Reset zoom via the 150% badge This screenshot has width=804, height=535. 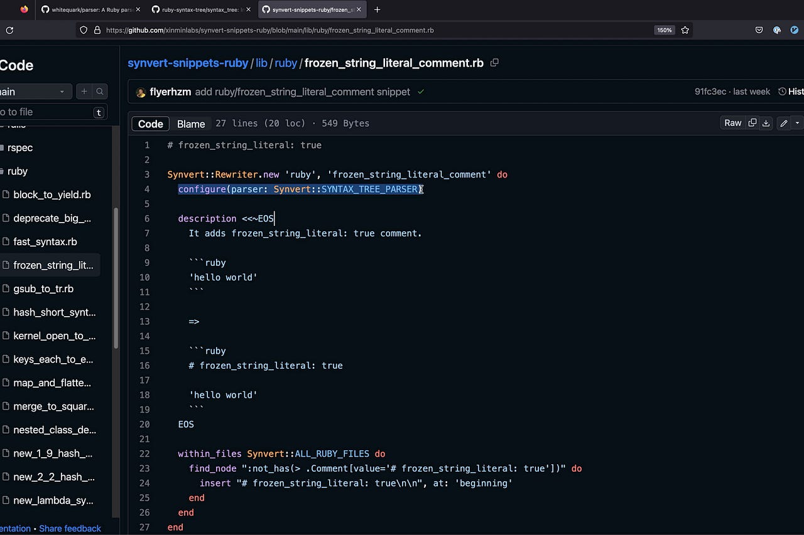[x=665, y=29]
